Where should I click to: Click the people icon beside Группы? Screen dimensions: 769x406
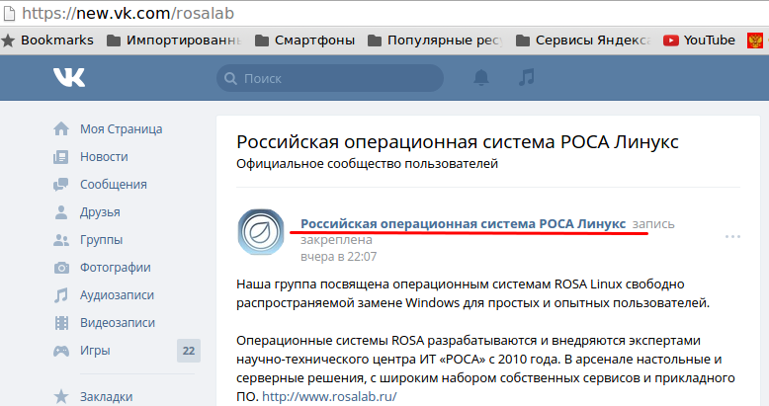coord(61,240)
